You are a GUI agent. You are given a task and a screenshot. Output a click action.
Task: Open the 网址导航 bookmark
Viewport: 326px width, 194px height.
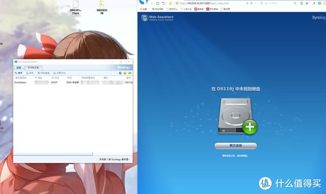[157, 9]
